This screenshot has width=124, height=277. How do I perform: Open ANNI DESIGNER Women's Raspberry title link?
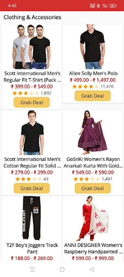pos(93,248)
